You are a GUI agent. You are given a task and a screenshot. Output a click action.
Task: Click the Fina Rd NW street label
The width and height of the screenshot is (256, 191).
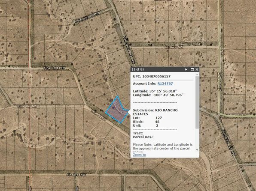27,107
